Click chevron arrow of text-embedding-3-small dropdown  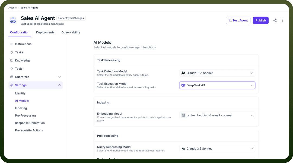(x=251, y=115)
